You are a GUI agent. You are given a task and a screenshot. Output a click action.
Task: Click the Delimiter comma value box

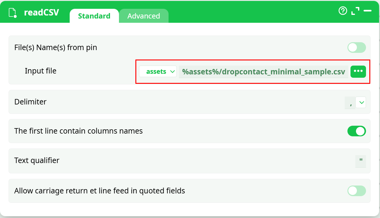(x=350, y=103)
